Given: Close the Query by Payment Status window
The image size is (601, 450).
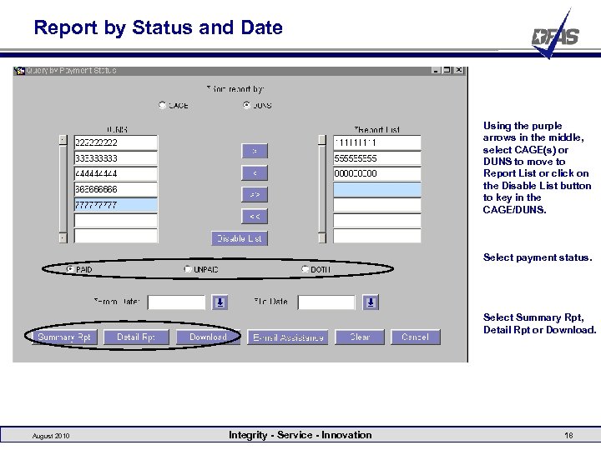Looking at the screenshot, I should pos(459,70).
